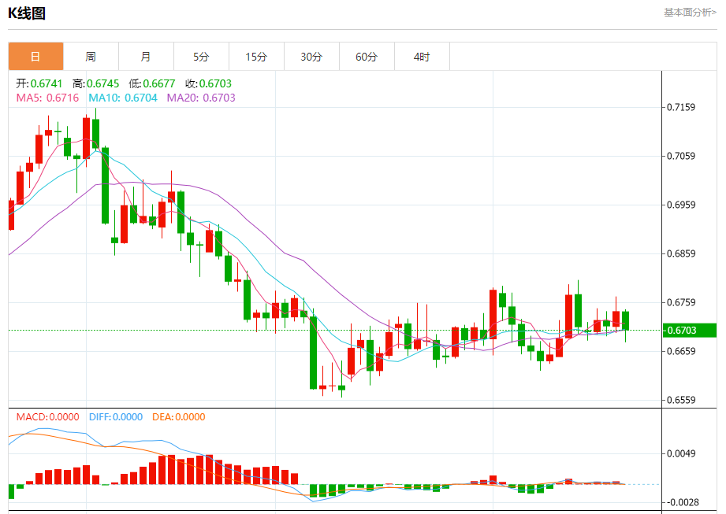Screen dimensions: 726x514
Task: Click the 0.6859 price axis label
Action: (680, 253)
